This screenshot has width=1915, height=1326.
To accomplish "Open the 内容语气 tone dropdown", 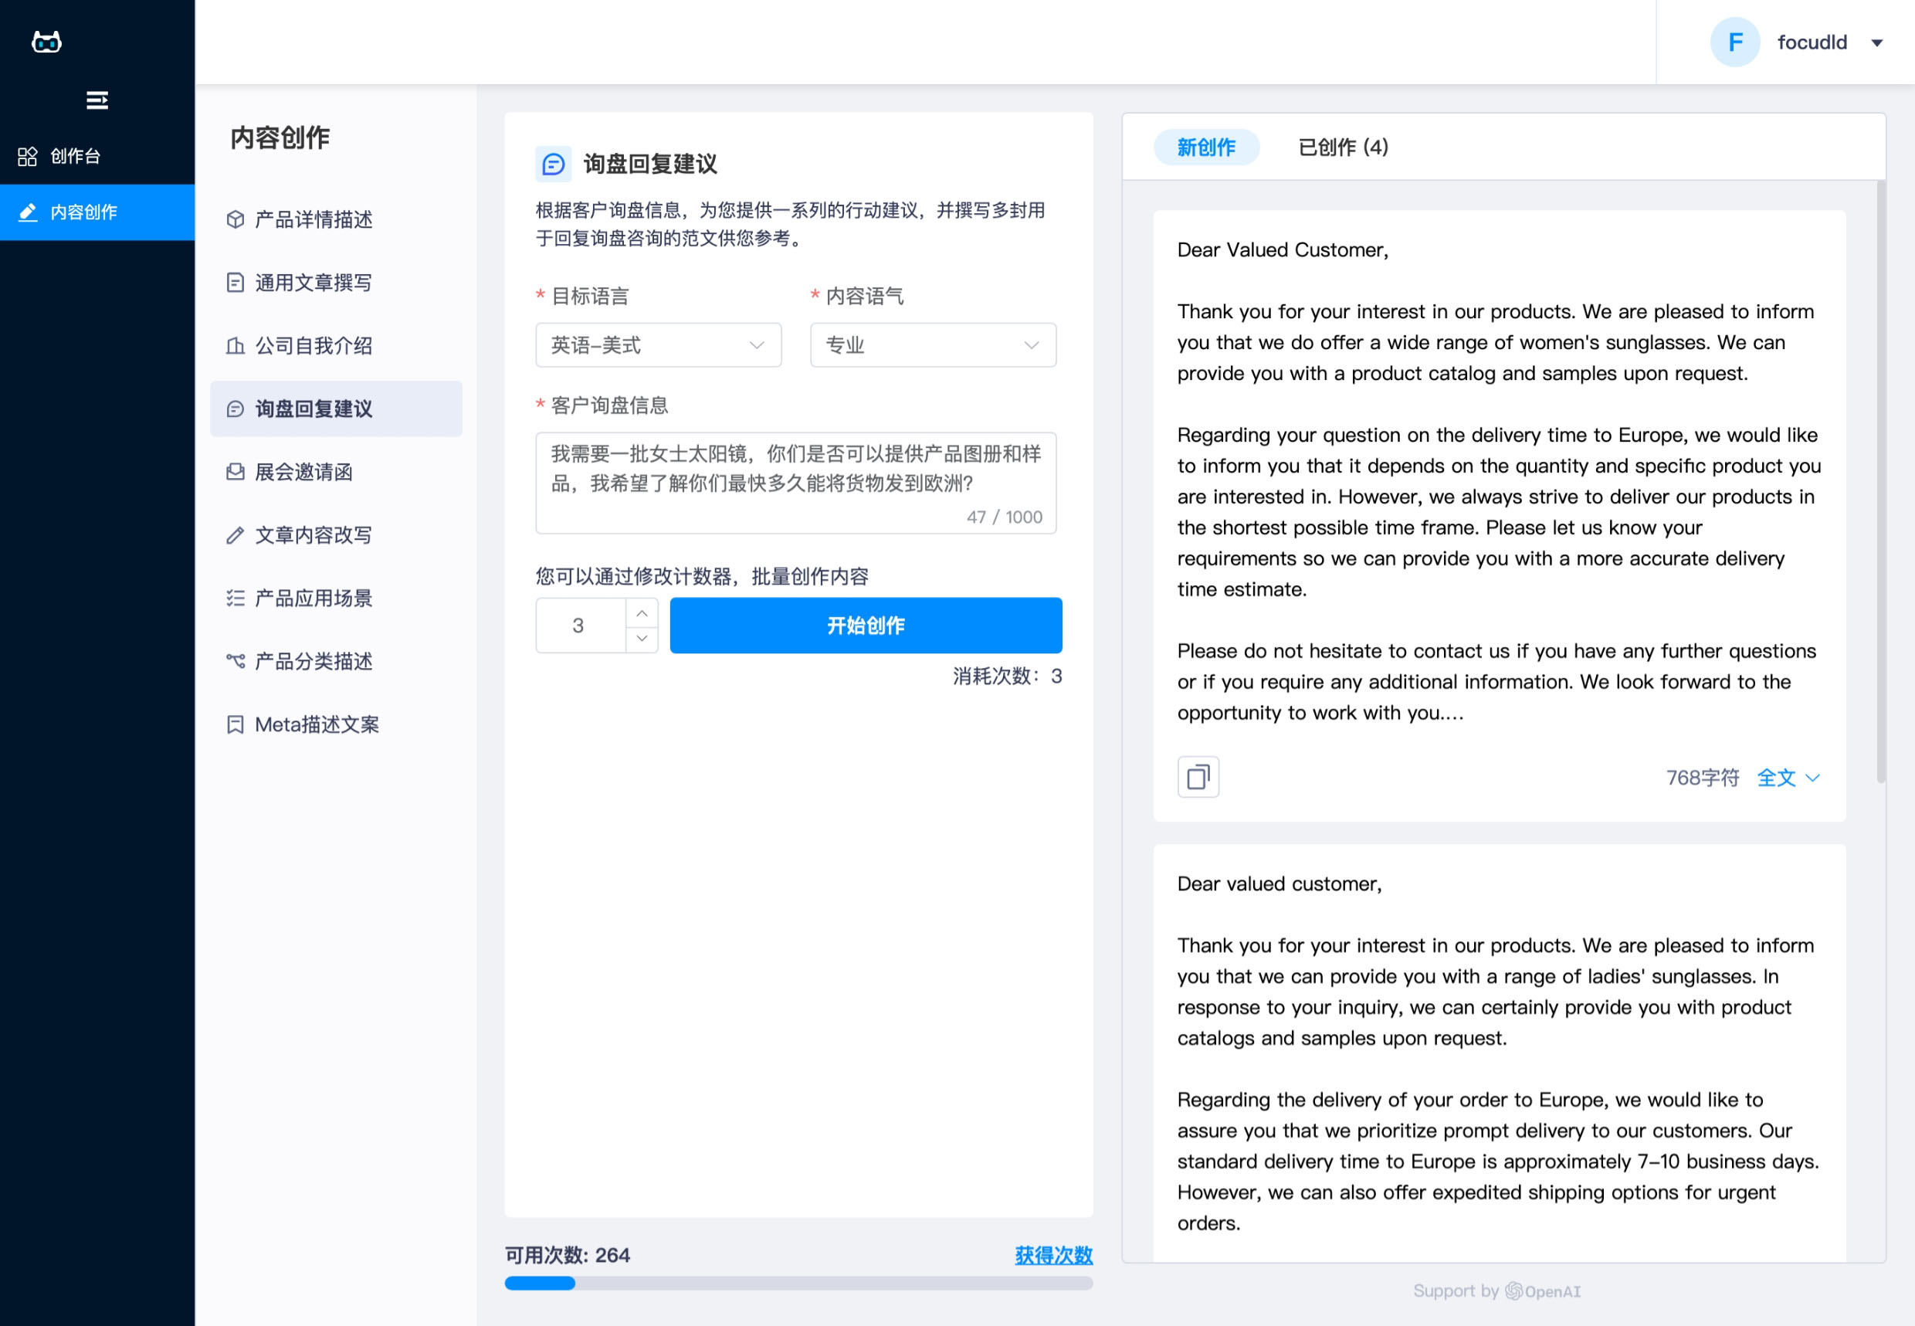I will pos(932,344).
